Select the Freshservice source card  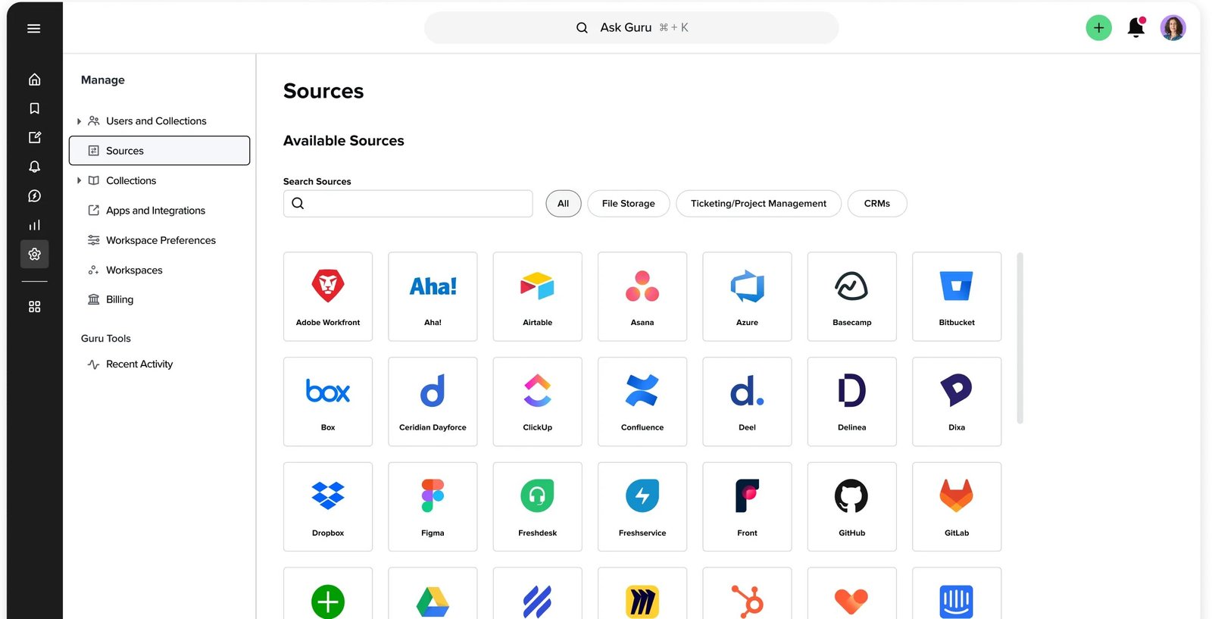pyautogui.click(x=642, y=507)
